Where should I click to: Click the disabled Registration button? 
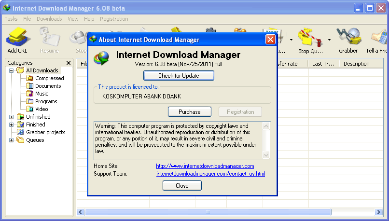[x=240, y=112]
